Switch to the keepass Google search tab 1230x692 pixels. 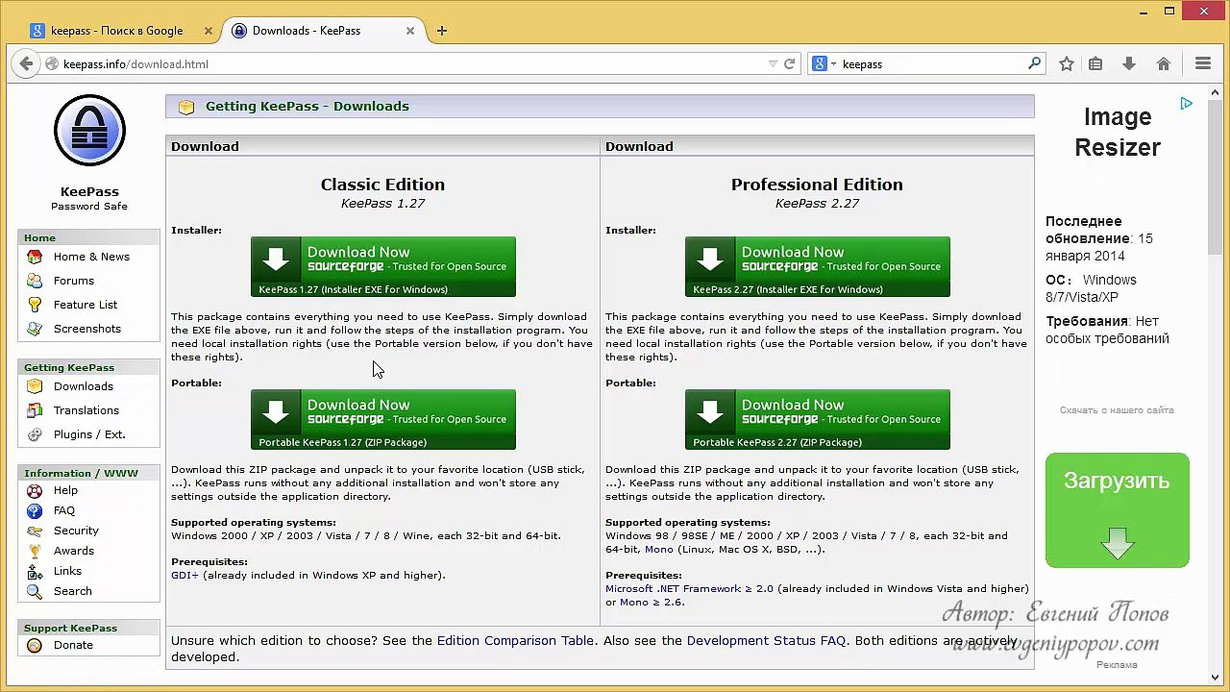pos(116,31)
